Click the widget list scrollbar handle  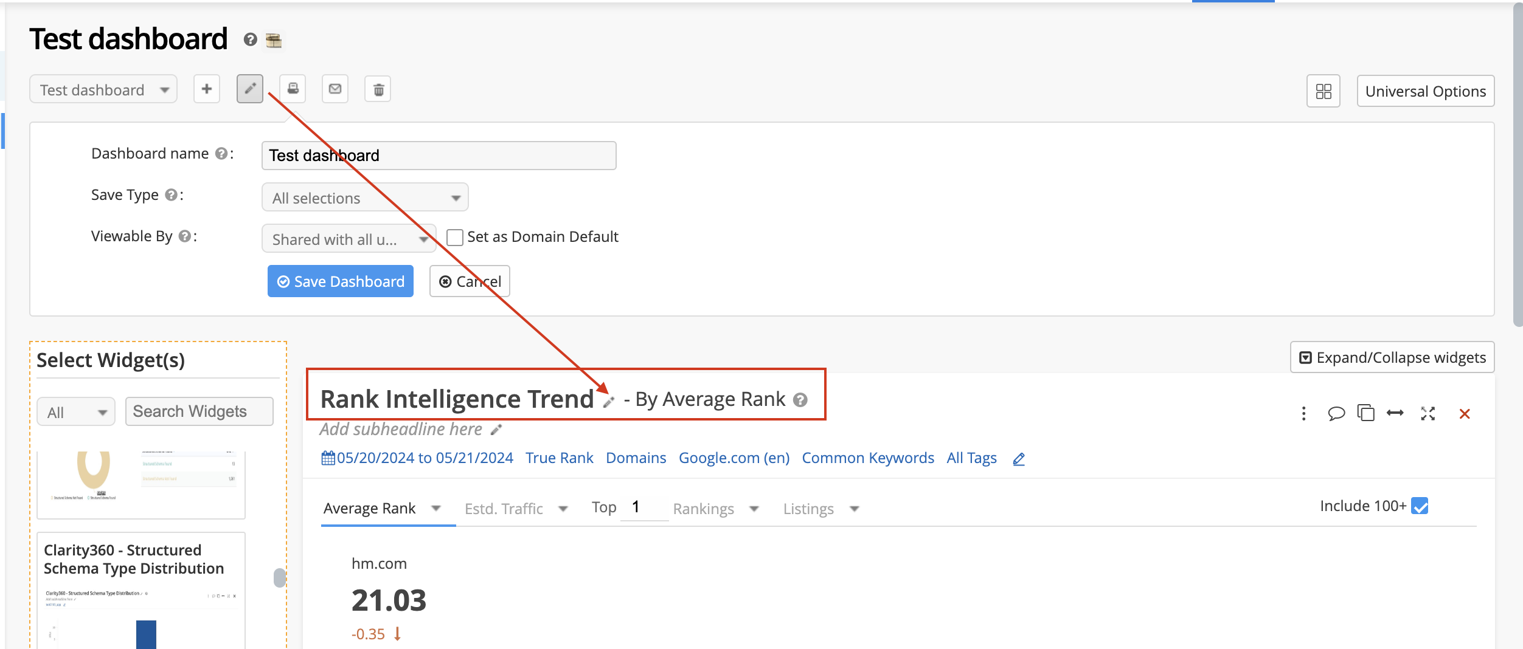[280, 577]
